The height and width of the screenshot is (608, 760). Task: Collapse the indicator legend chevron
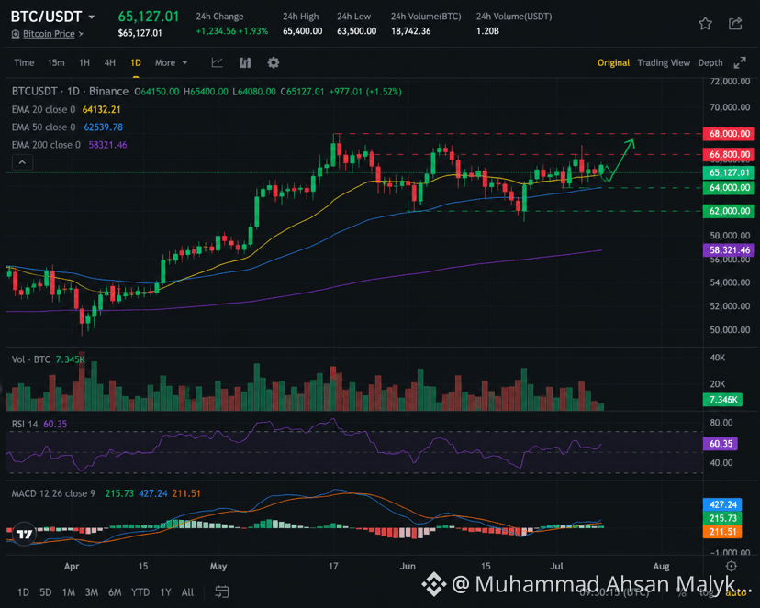pos(22,162)
